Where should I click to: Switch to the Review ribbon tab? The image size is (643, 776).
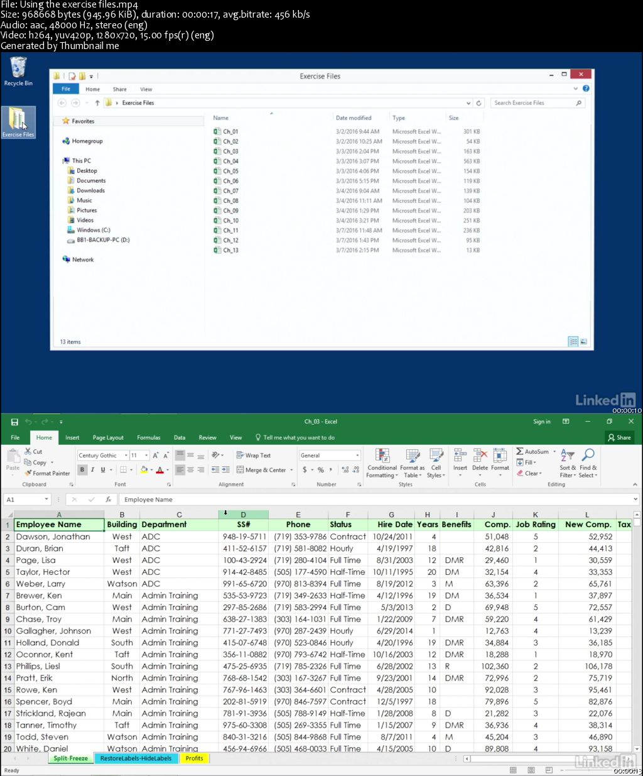208,437
